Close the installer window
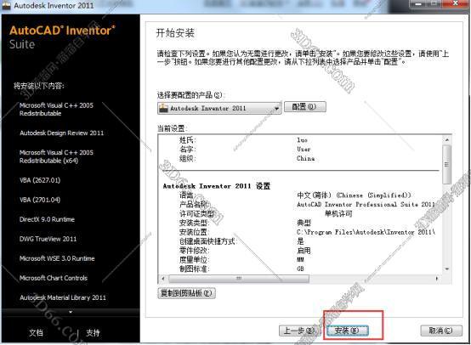This screenshot has width=471, height=345. click(456, 4)
